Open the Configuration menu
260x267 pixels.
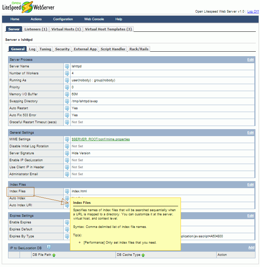click(x=63, y=19)
